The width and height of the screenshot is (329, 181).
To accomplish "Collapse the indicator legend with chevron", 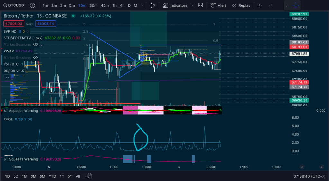I will (6, 77).
